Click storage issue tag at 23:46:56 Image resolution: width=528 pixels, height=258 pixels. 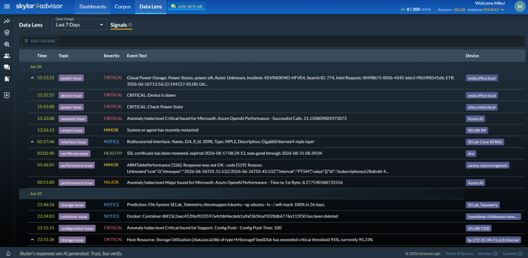[72, 205]
